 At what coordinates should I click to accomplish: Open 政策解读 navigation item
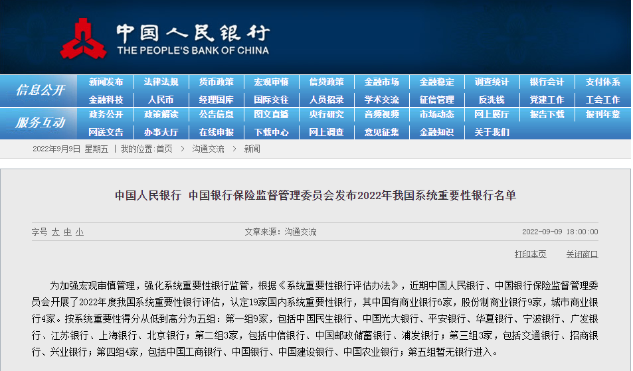[161, 115]
